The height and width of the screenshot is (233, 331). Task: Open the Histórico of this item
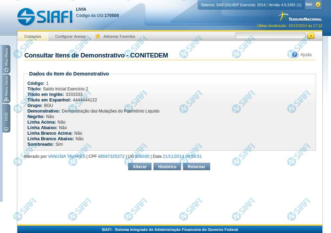pos(167,167)
